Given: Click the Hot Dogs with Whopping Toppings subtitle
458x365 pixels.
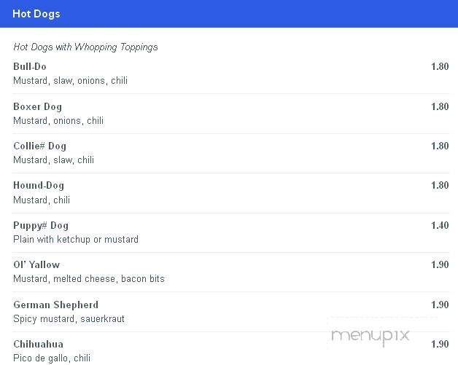Looking at the screenshot, I should click(x=85, y=47).
